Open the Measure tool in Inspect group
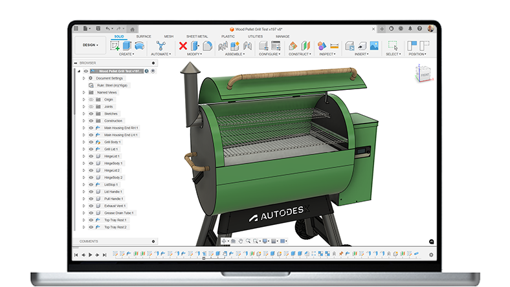 (x=334, y=45)
